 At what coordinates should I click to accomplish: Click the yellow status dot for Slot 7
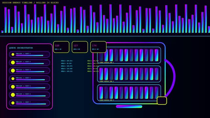[13, 103]
